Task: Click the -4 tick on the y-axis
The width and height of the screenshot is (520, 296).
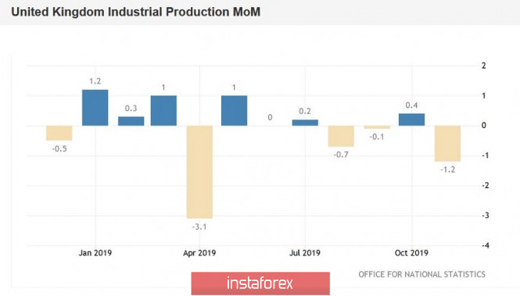Action: pos(485,246)
